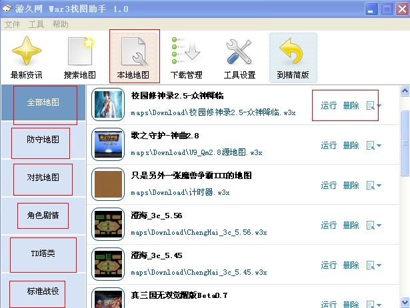Open the 文件 menu

pyautogui.click(x=12, y=25)
